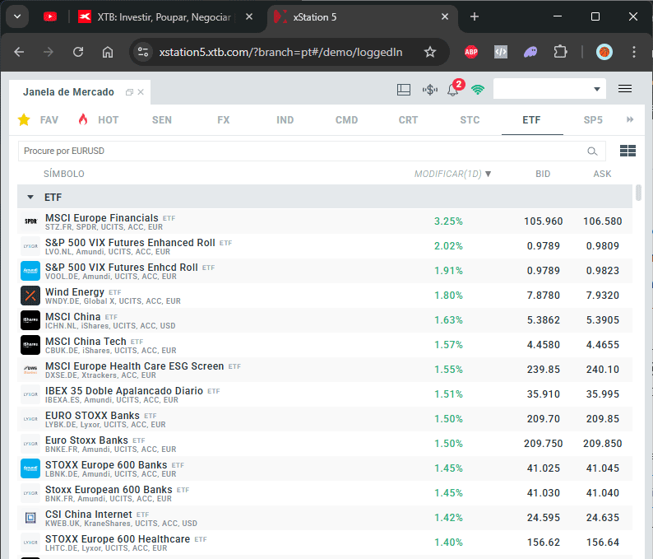
Task: Switch to the STC tab
Action: pyautogui.click(x=470, y=120)
